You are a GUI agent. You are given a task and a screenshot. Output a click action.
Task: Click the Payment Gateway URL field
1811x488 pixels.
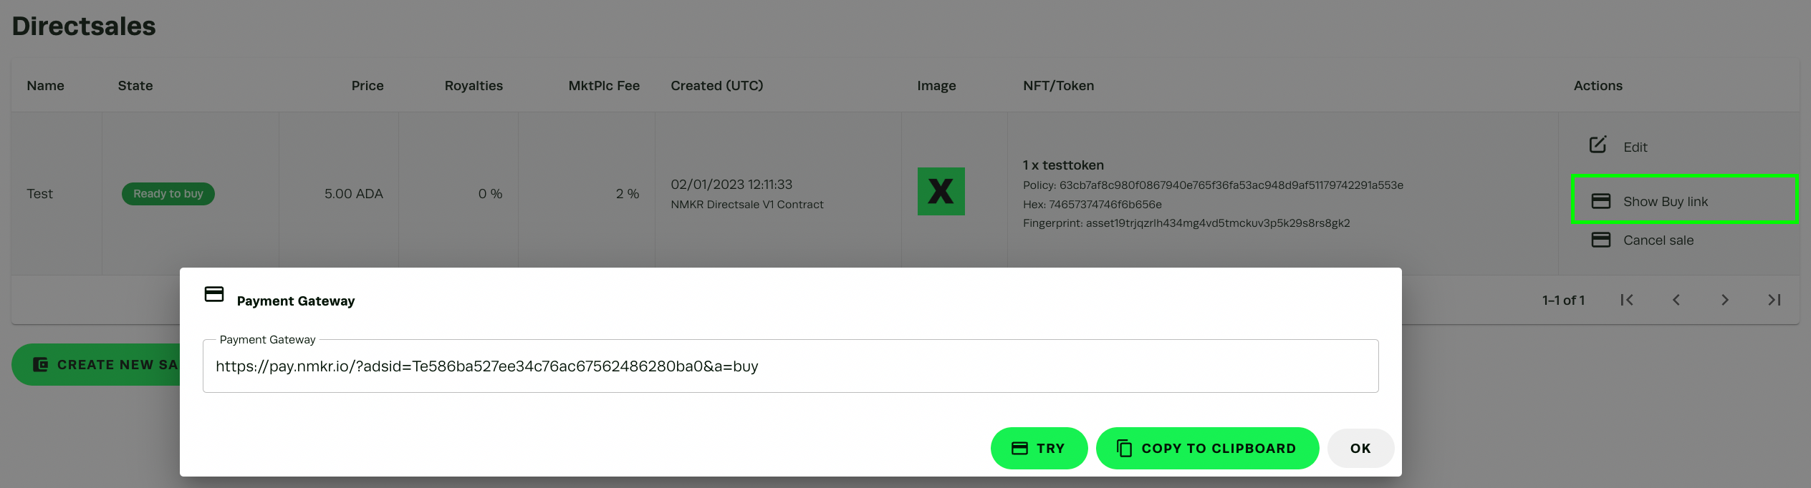pos(789,366)
